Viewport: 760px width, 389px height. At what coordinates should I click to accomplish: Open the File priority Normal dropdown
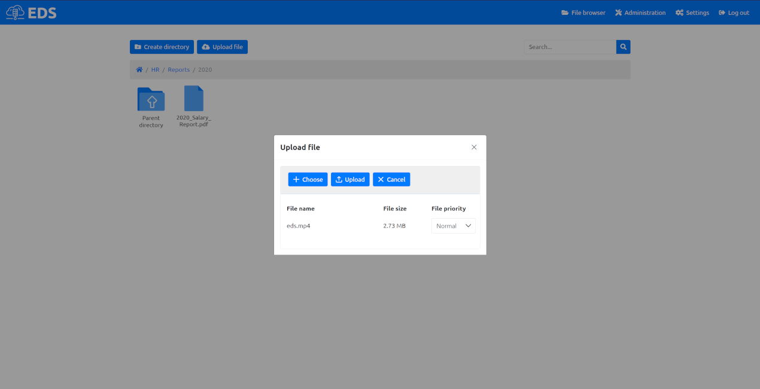[x=454, y=226]
